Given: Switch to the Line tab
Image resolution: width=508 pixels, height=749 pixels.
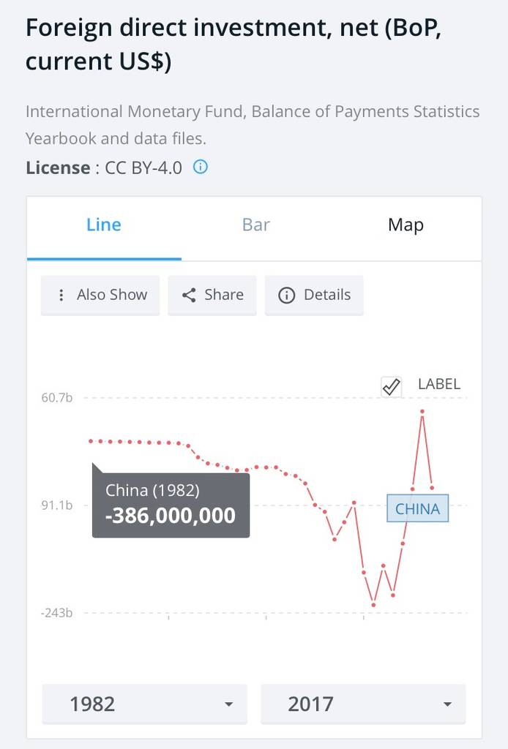Looking at the screenshot, I should [x=104, y=225].
